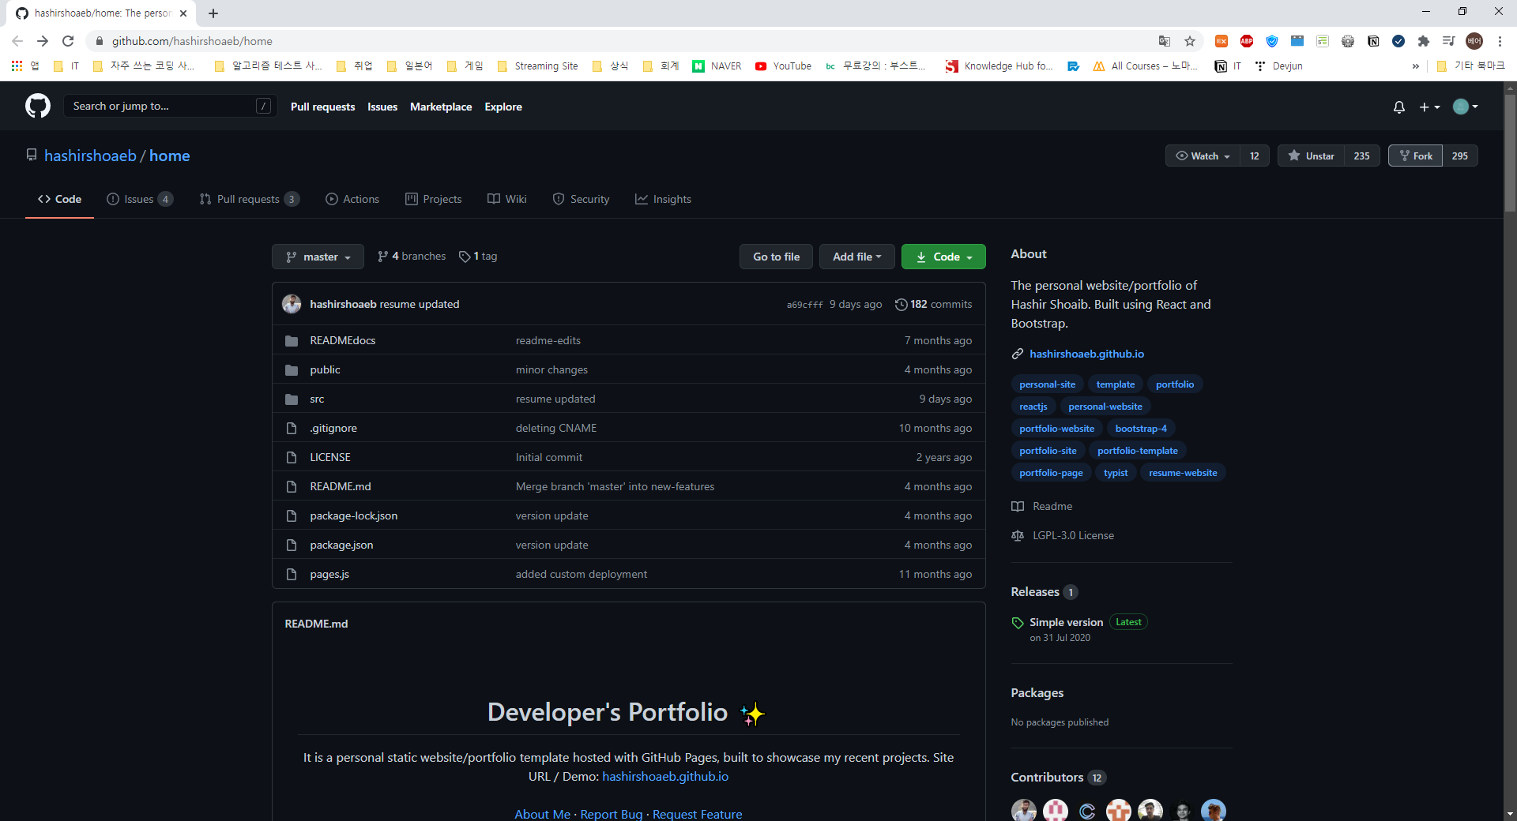This screenshot has height=821, width=1517.
Task: Open Marketplace in top navigation
Action: [x=441, y=107]
